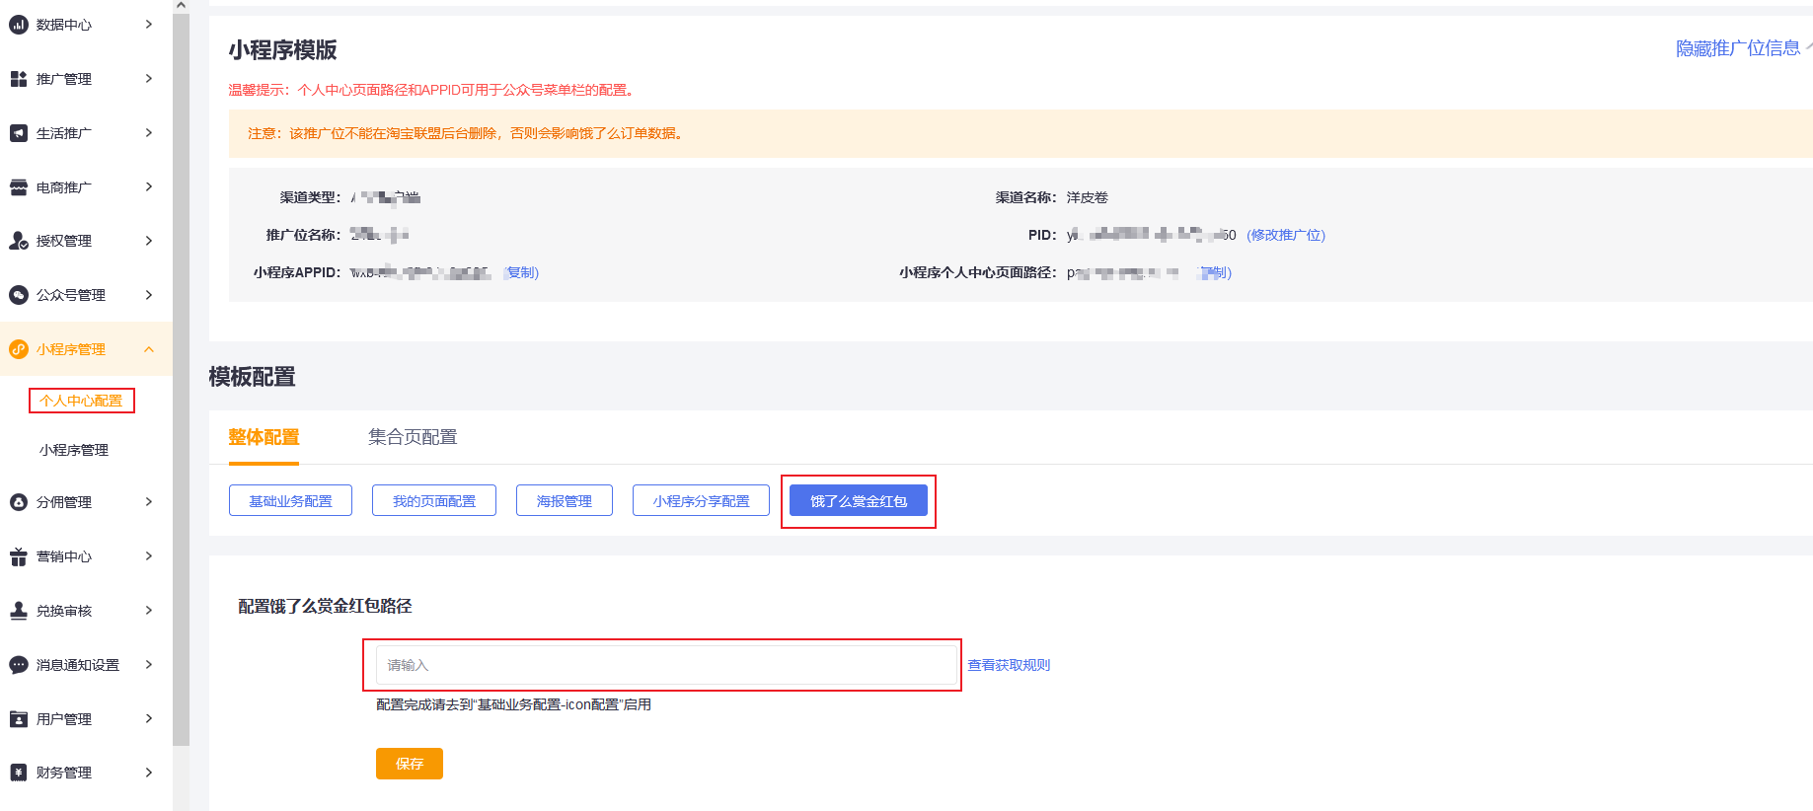Open 基础业务配置 section
Screen dimensions: 1813x811
click(290, 500)
